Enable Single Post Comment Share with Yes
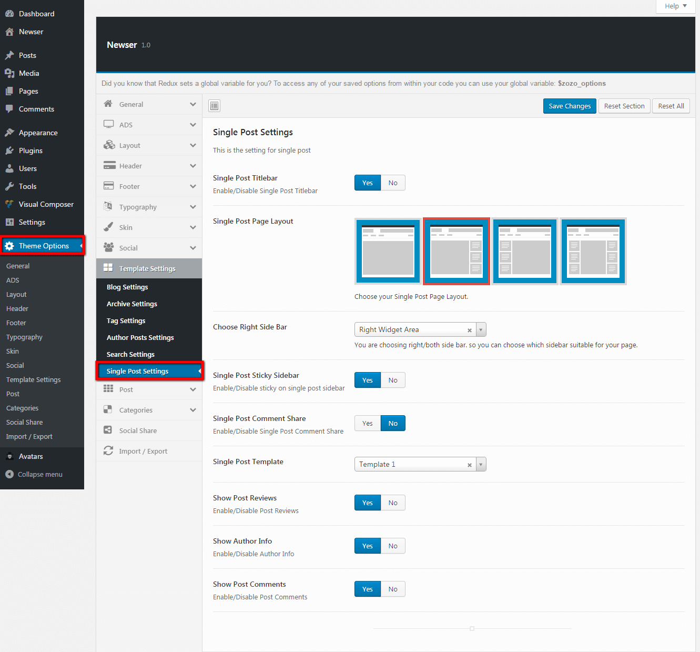The height and width of the screenshot is (652, 700). 368,424
